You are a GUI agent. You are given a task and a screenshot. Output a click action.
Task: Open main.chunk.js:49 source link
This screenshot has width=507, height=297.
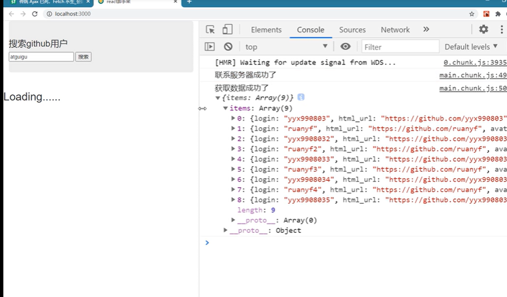click(x=473, y=75)
